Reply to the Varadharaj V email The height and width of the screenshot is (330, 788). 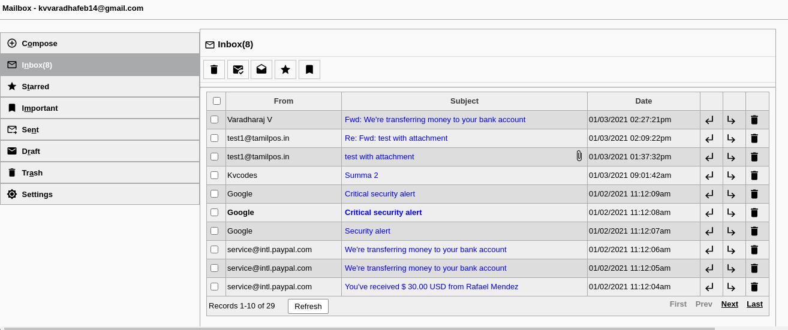coord(709,120)
